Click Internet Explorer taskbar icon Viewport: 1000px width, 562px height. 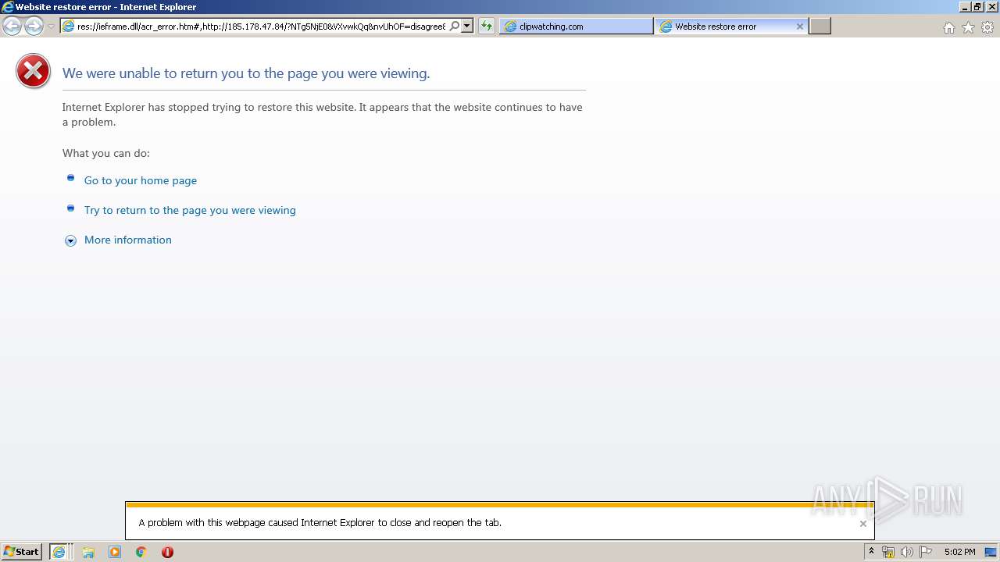[x=59, y=552]
